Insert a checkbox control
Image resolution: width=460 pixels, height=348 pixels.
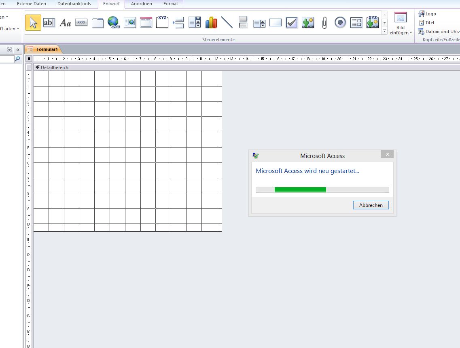pos(292,23)
